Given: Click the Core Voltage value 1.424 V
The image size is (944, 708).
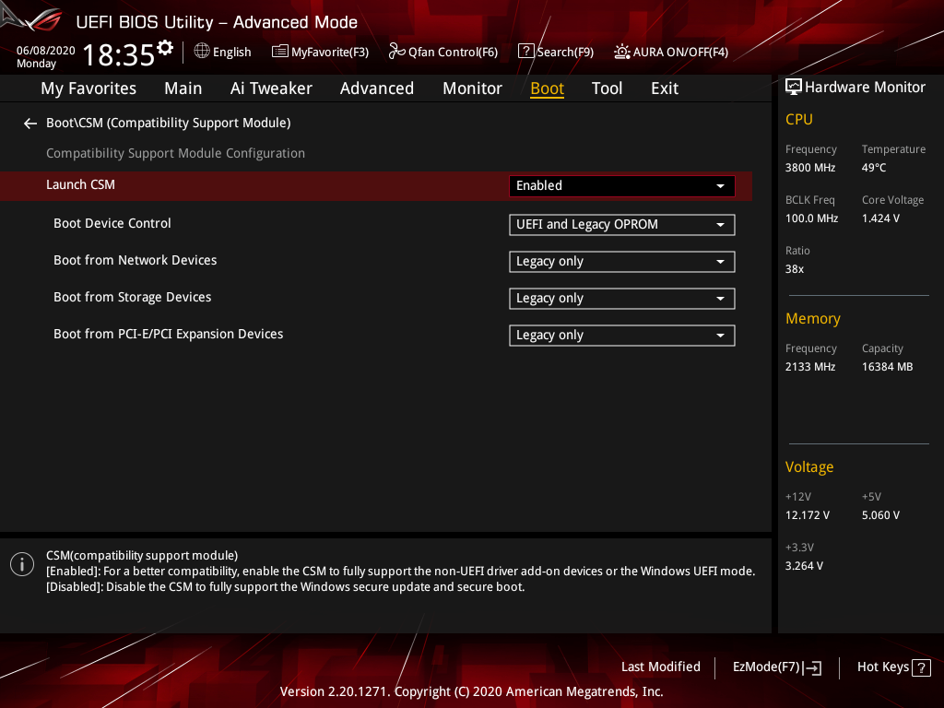Looking at the screenshot, I should click(x=880, y=218).
